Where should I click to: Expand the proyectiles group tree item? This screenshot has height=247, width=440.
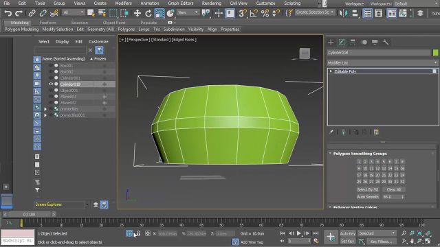45,109
